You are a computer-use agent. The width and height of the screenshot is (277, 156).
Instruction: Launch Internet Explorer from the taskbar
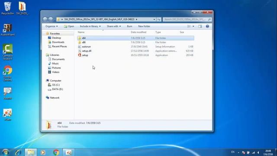point(18,152)
